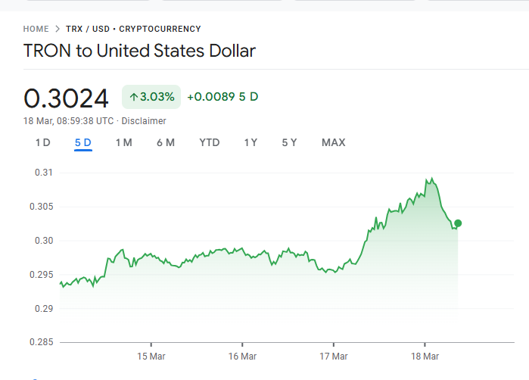Show the YTD price chart
Viewport: 529px width, 380px height.
pos(210,142)
